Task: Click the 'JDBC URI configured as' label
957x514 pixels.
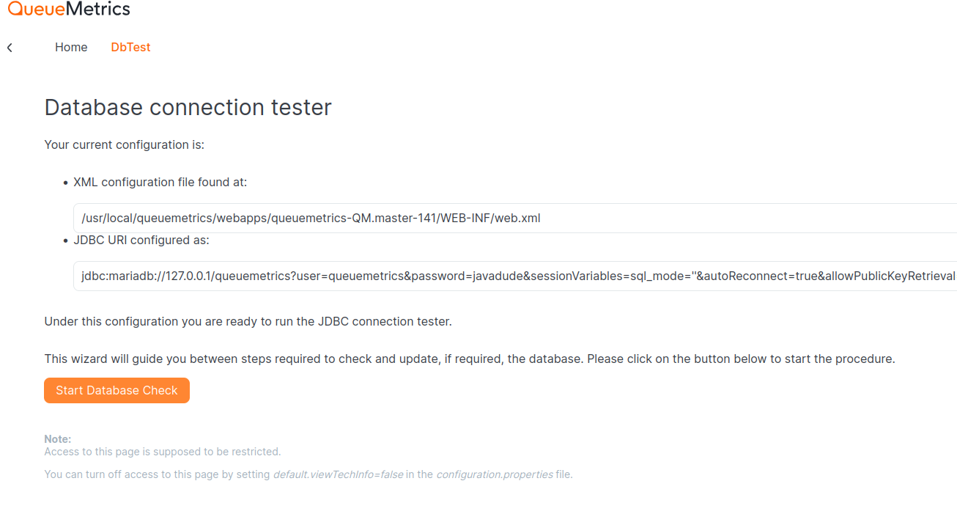Action: point(141,240)
